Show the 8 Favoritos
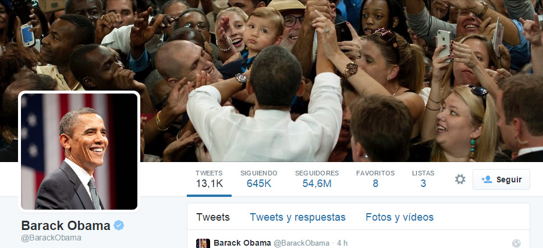 point(375,179)
